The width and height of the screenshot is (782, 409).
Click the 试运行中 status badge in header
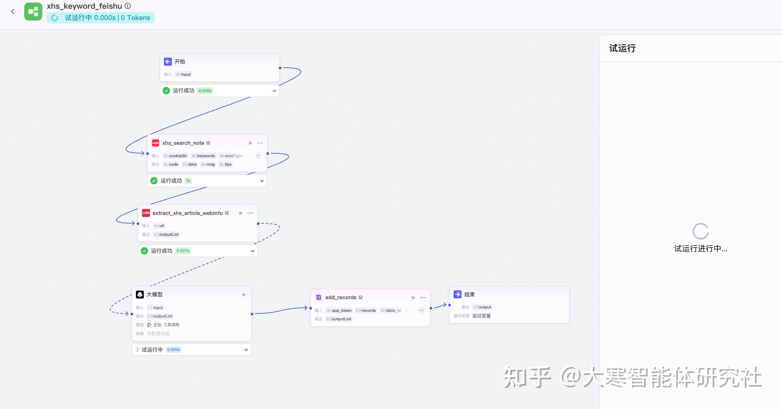pyautogui.click(x=101, y=17)
